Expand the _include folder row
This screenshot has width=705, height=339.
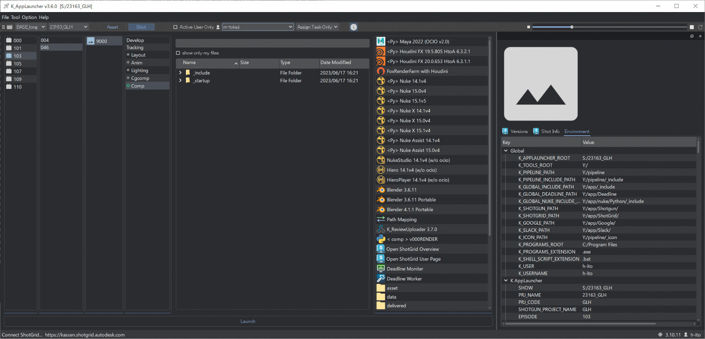(180, 73)
